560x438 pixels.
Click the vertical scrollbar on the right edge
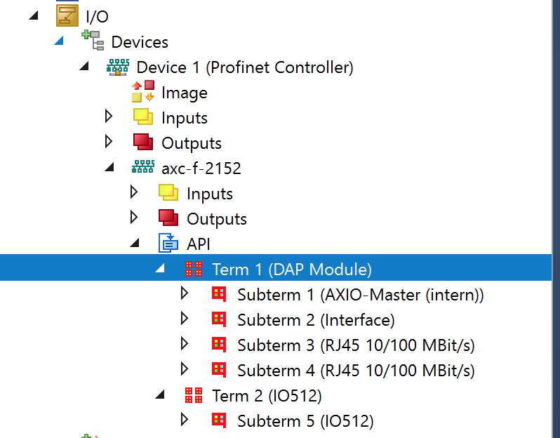[x=556, y=219]
